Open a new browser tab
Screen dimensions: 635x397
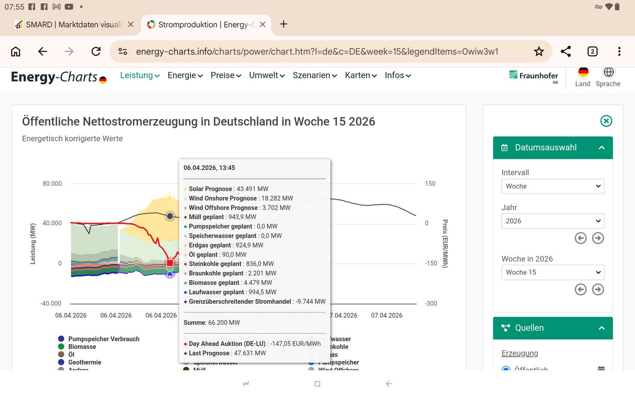pos(284,24)
